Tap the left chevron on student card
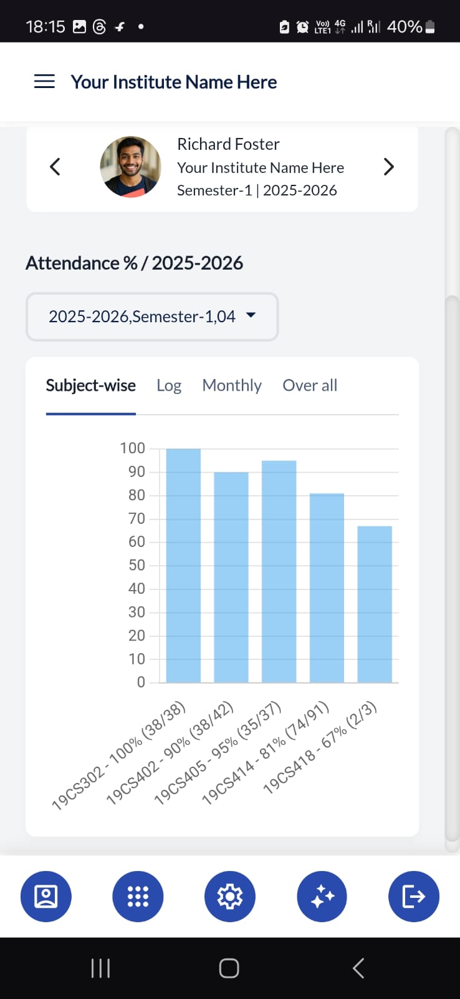 coord(55,166)
